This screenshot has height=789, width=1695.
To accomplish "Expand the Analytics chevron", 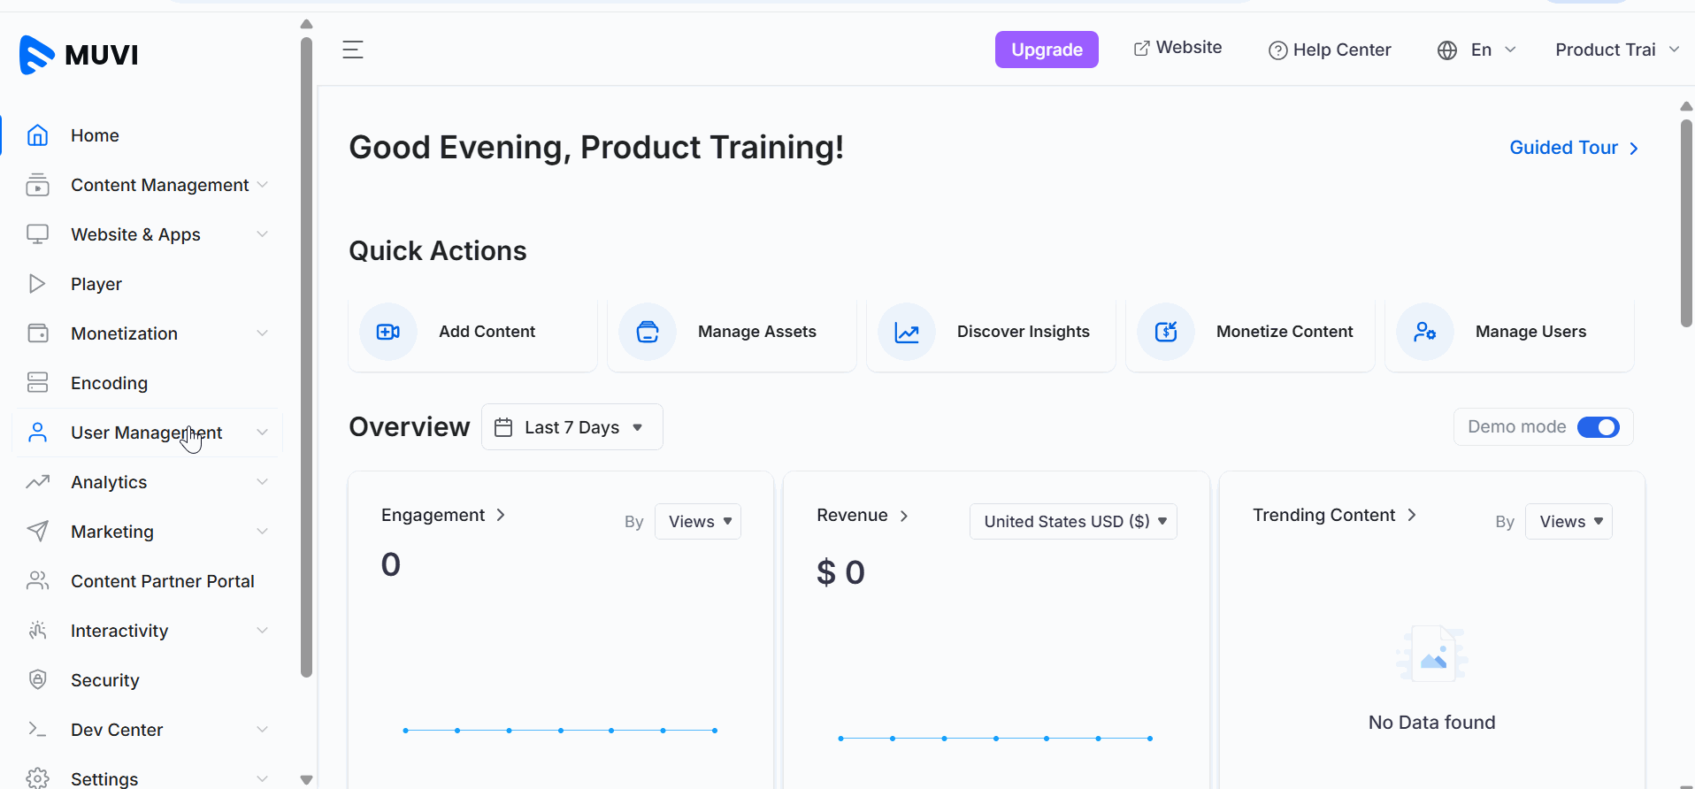I will [262, 482].
